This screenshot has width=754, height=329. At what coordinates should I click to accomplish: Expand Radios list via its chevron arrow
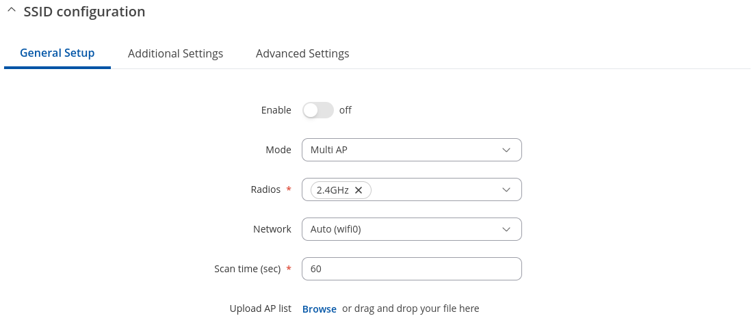pyautogui.click(x=506, y=189)
